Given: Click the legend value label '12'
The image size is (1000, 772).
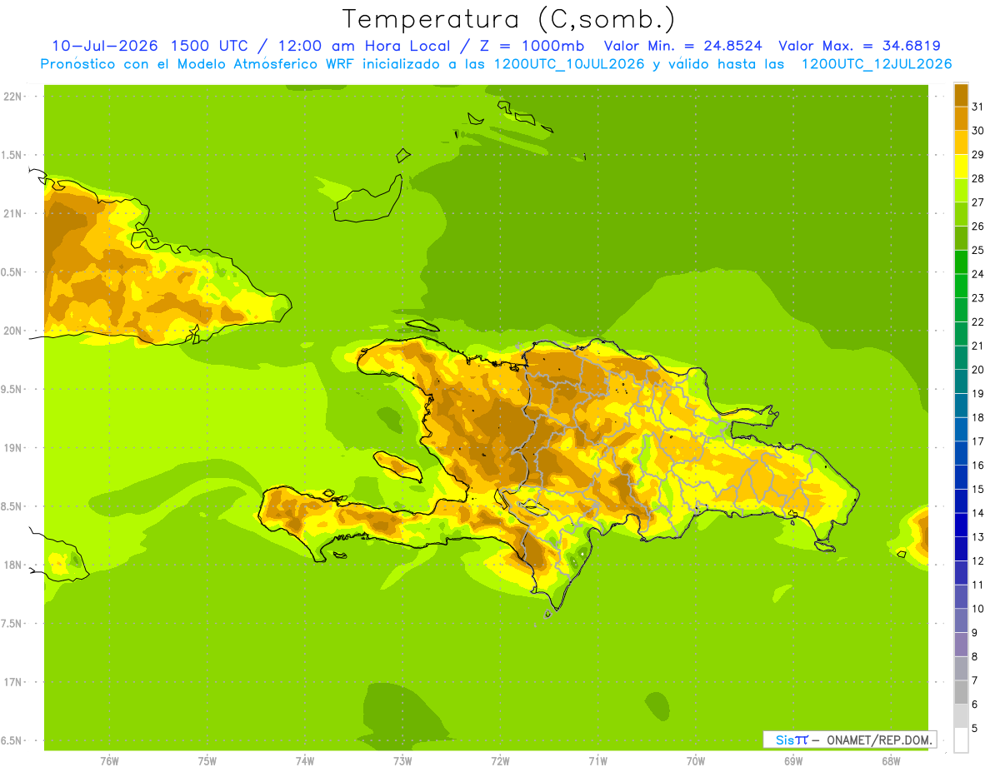Looking at the screenshot, I should pyautogui.click(x=978, y=560).
